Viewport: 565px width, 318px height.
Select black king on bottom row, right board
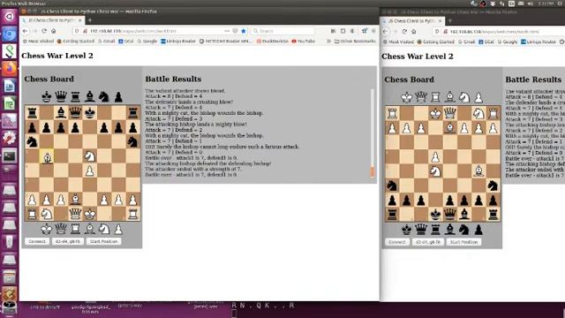pyautogui.click(x=435, y=215)
